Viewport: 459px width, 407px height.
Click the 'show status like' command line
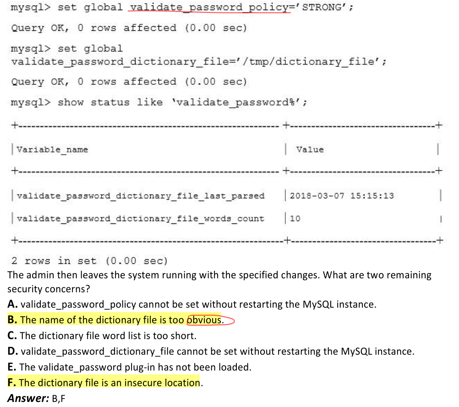159,102
